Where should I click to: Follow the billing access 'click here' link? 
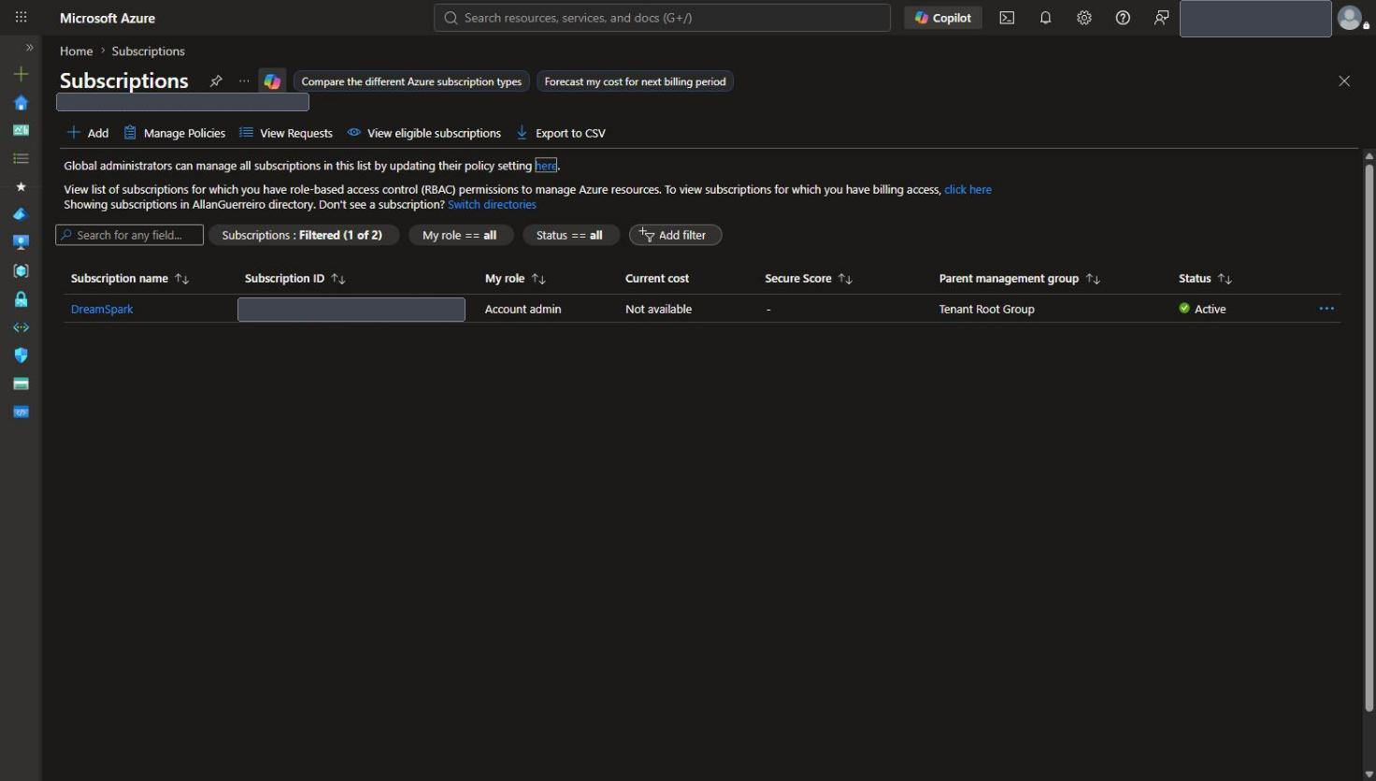click(967, 190)
